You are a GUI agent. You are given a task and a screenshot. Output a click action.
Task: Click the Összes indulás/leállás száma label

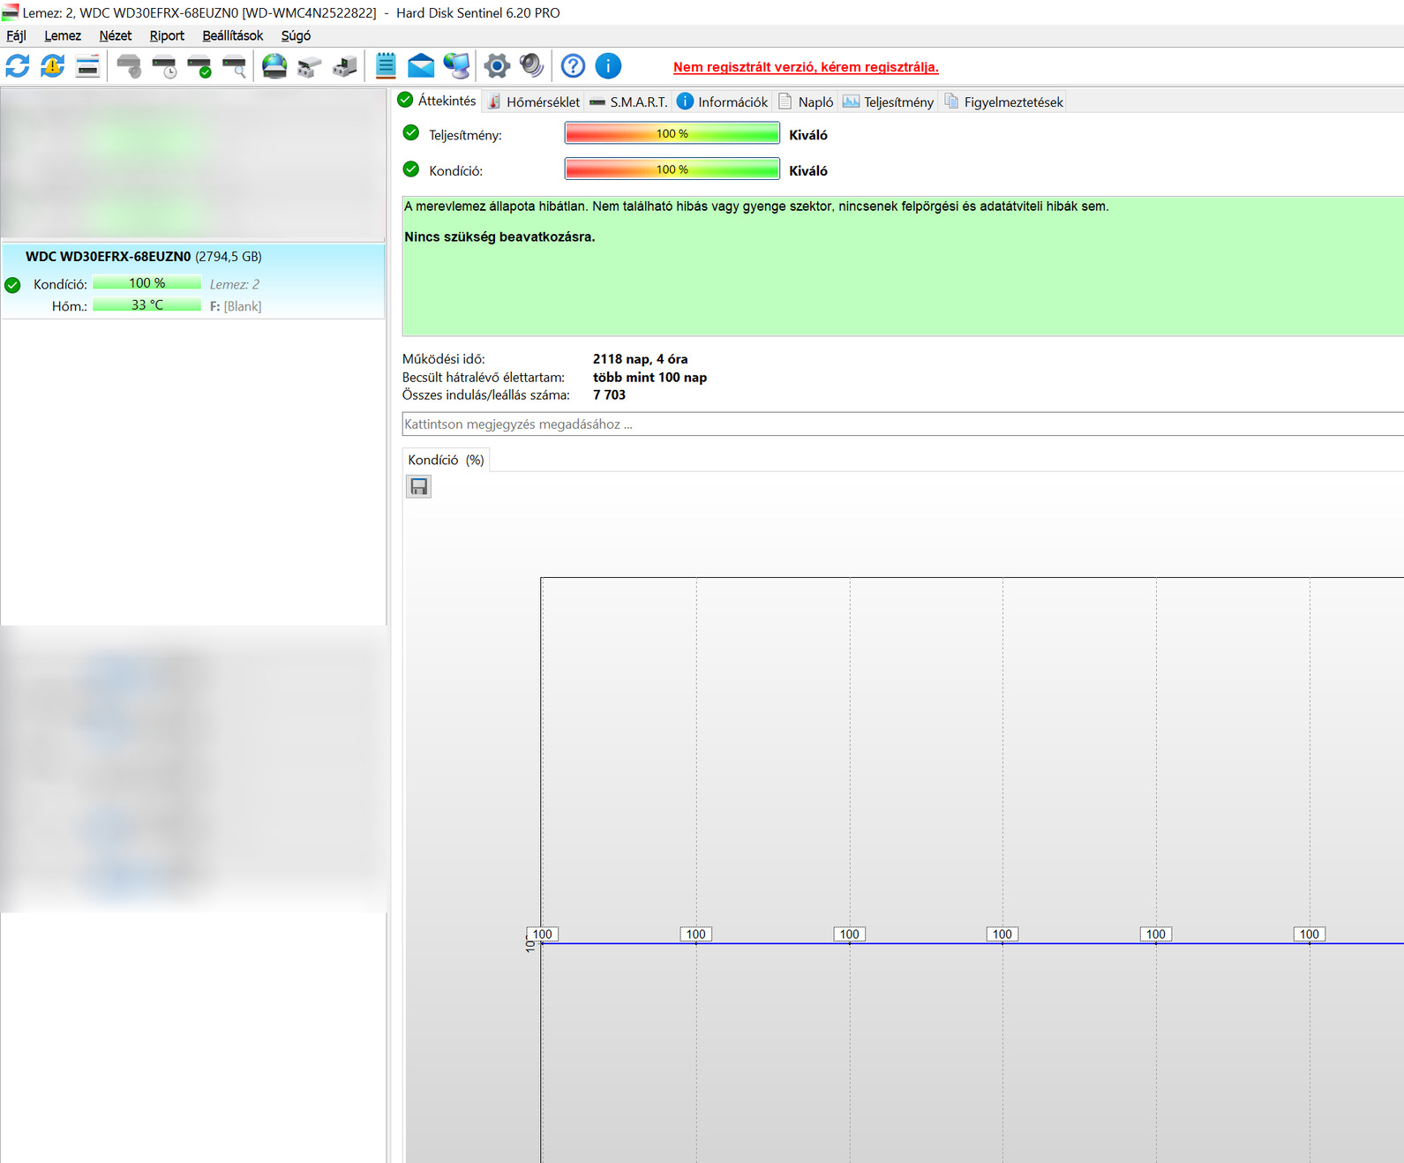click(486, 394)
